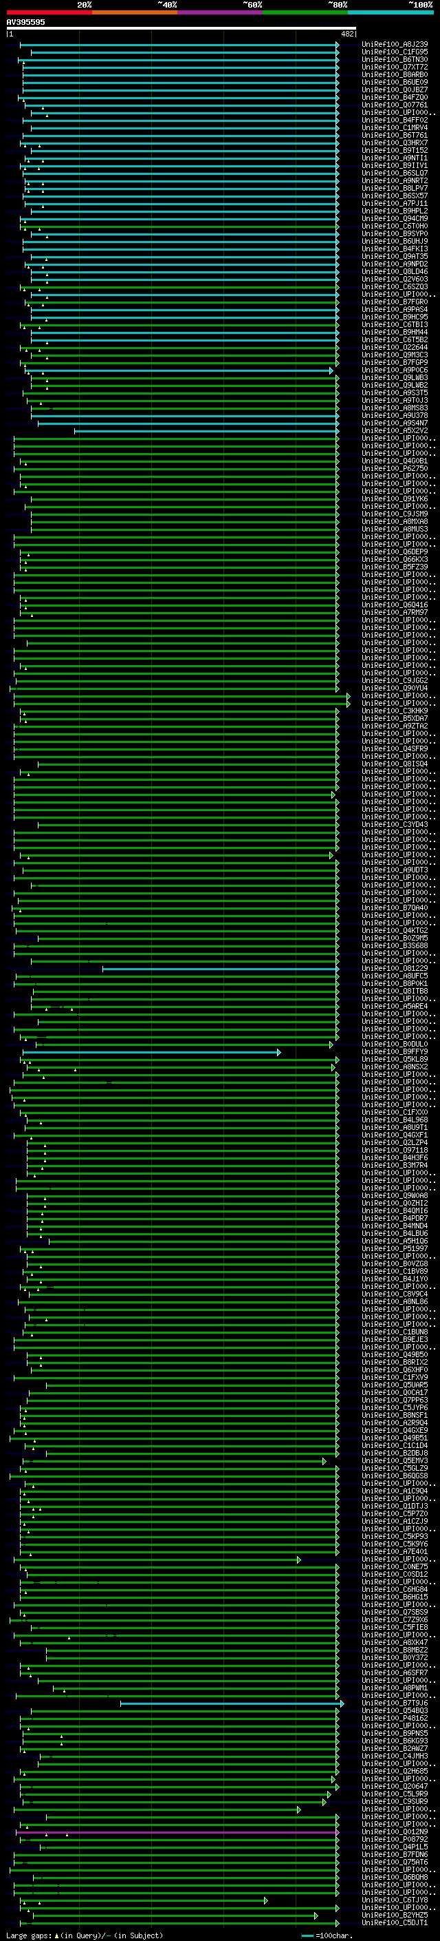
Task: Click the UniRef100_Q0JBZ7 hit label
Action: pyautogui.click(x=395, y=90)
